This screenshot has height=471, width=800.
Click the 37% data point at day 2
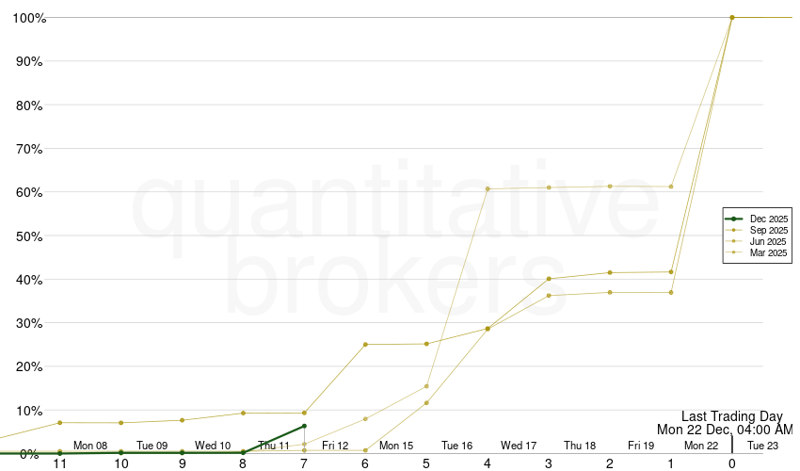(x=610, y=292)
